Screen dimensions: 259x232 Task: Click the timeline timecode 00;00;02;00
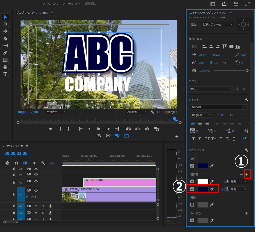16,153
